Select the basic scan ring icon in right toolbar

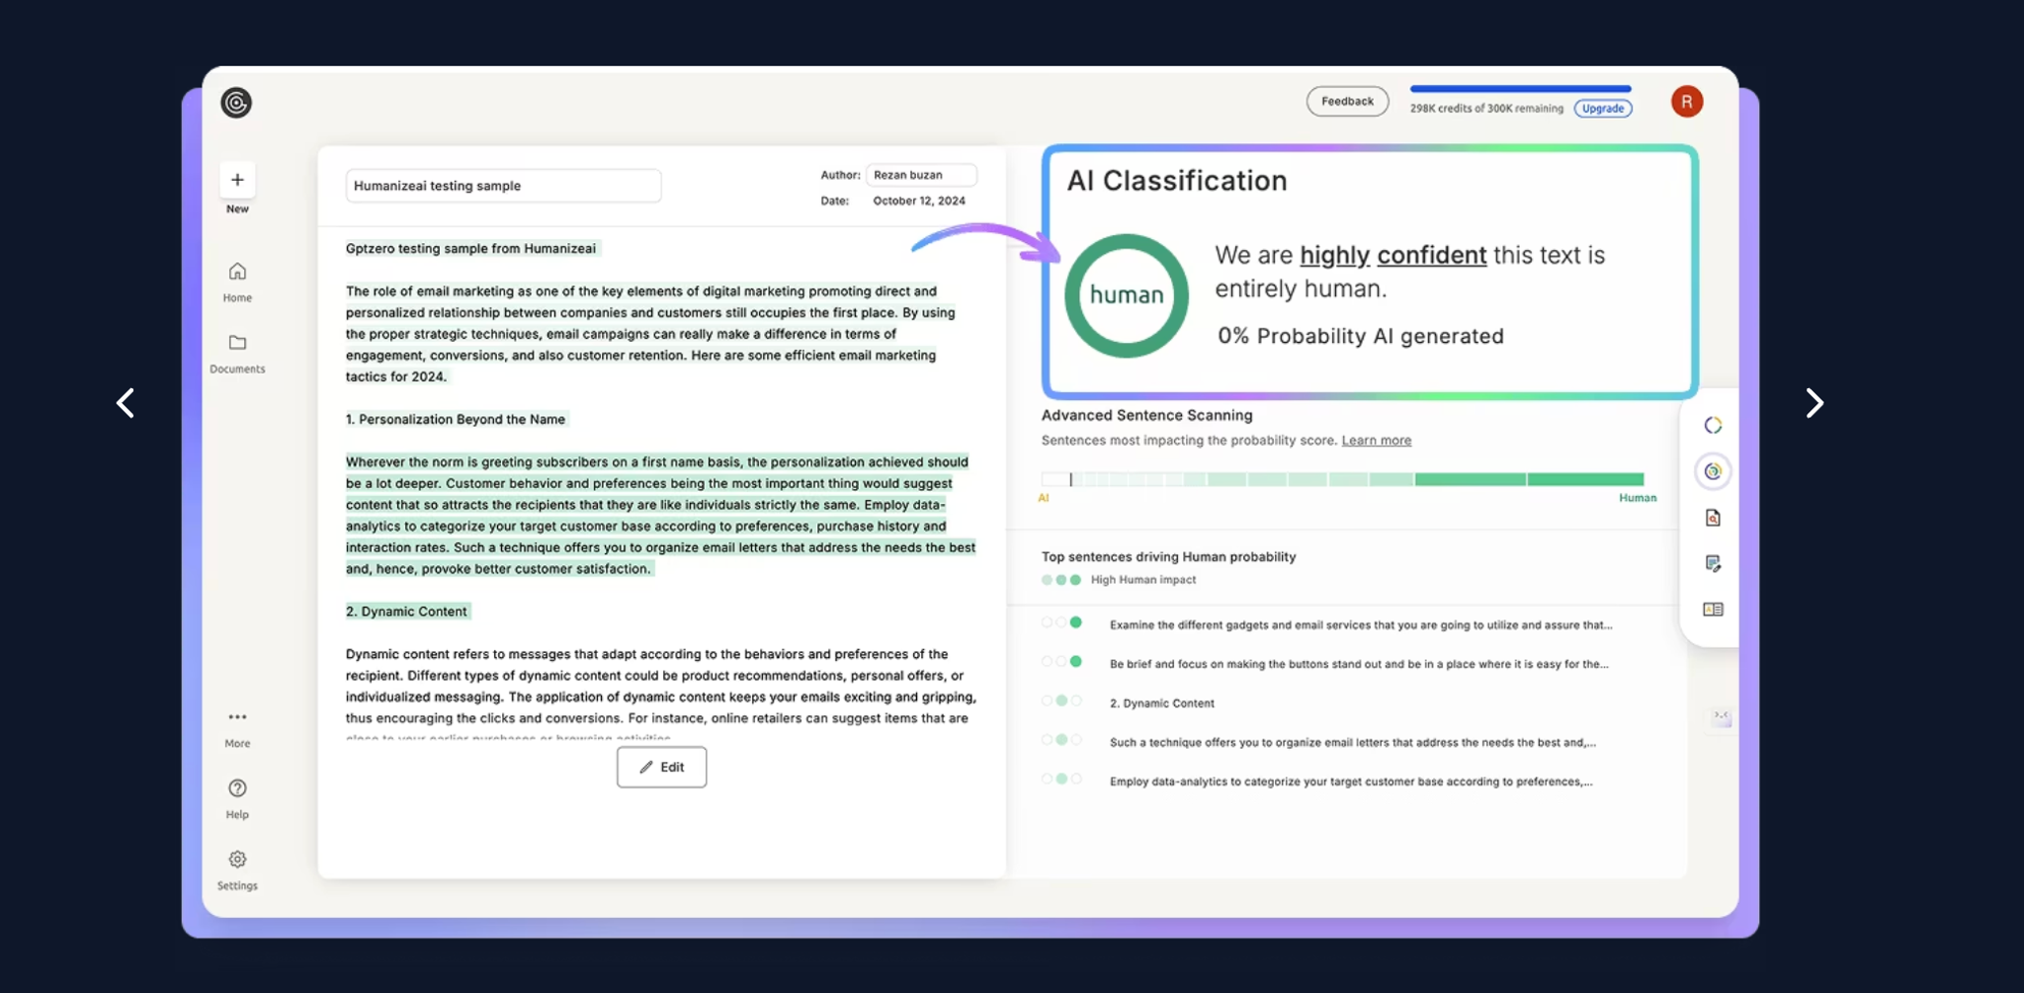[1713, 425]
